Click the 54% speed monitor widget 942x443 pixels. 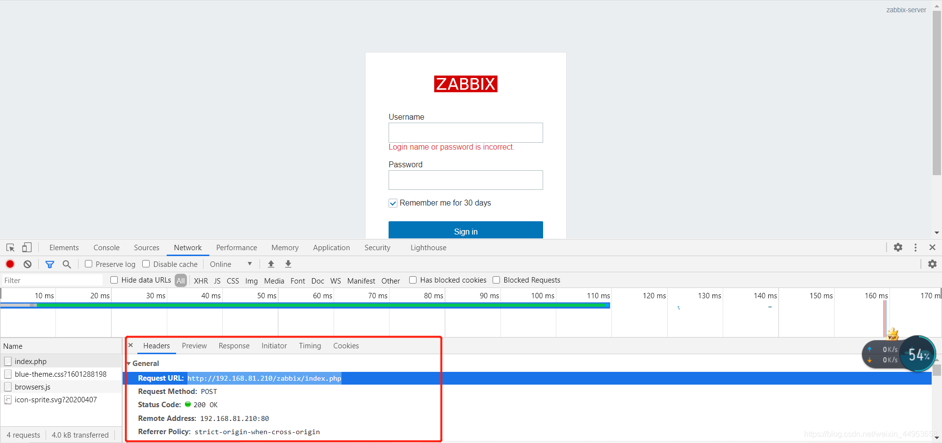tap(918, 354)
